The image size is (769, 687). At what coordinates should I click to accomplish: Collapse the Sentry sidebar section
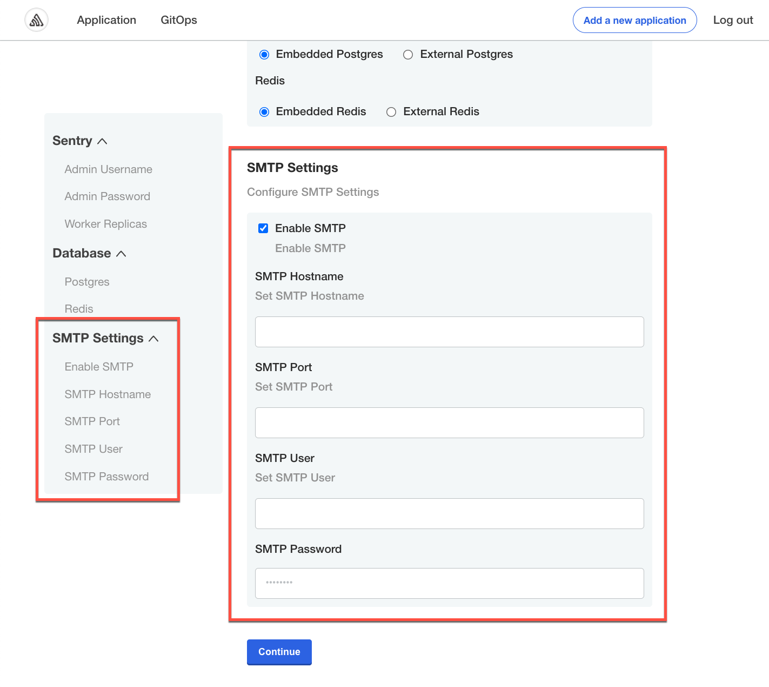[103, 141]
